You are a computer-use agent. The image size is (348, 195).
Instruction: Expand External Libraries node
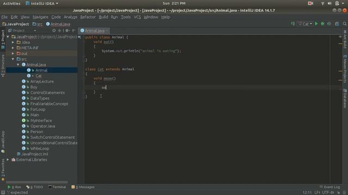tap(8, 160)
